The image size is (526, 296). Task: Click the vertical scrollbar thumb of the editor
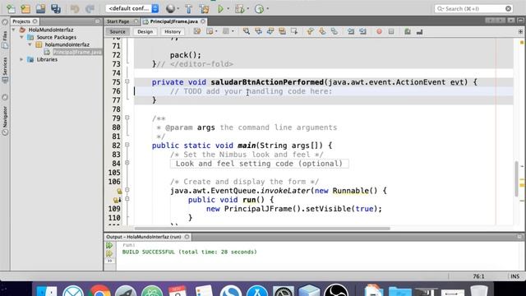517,178
